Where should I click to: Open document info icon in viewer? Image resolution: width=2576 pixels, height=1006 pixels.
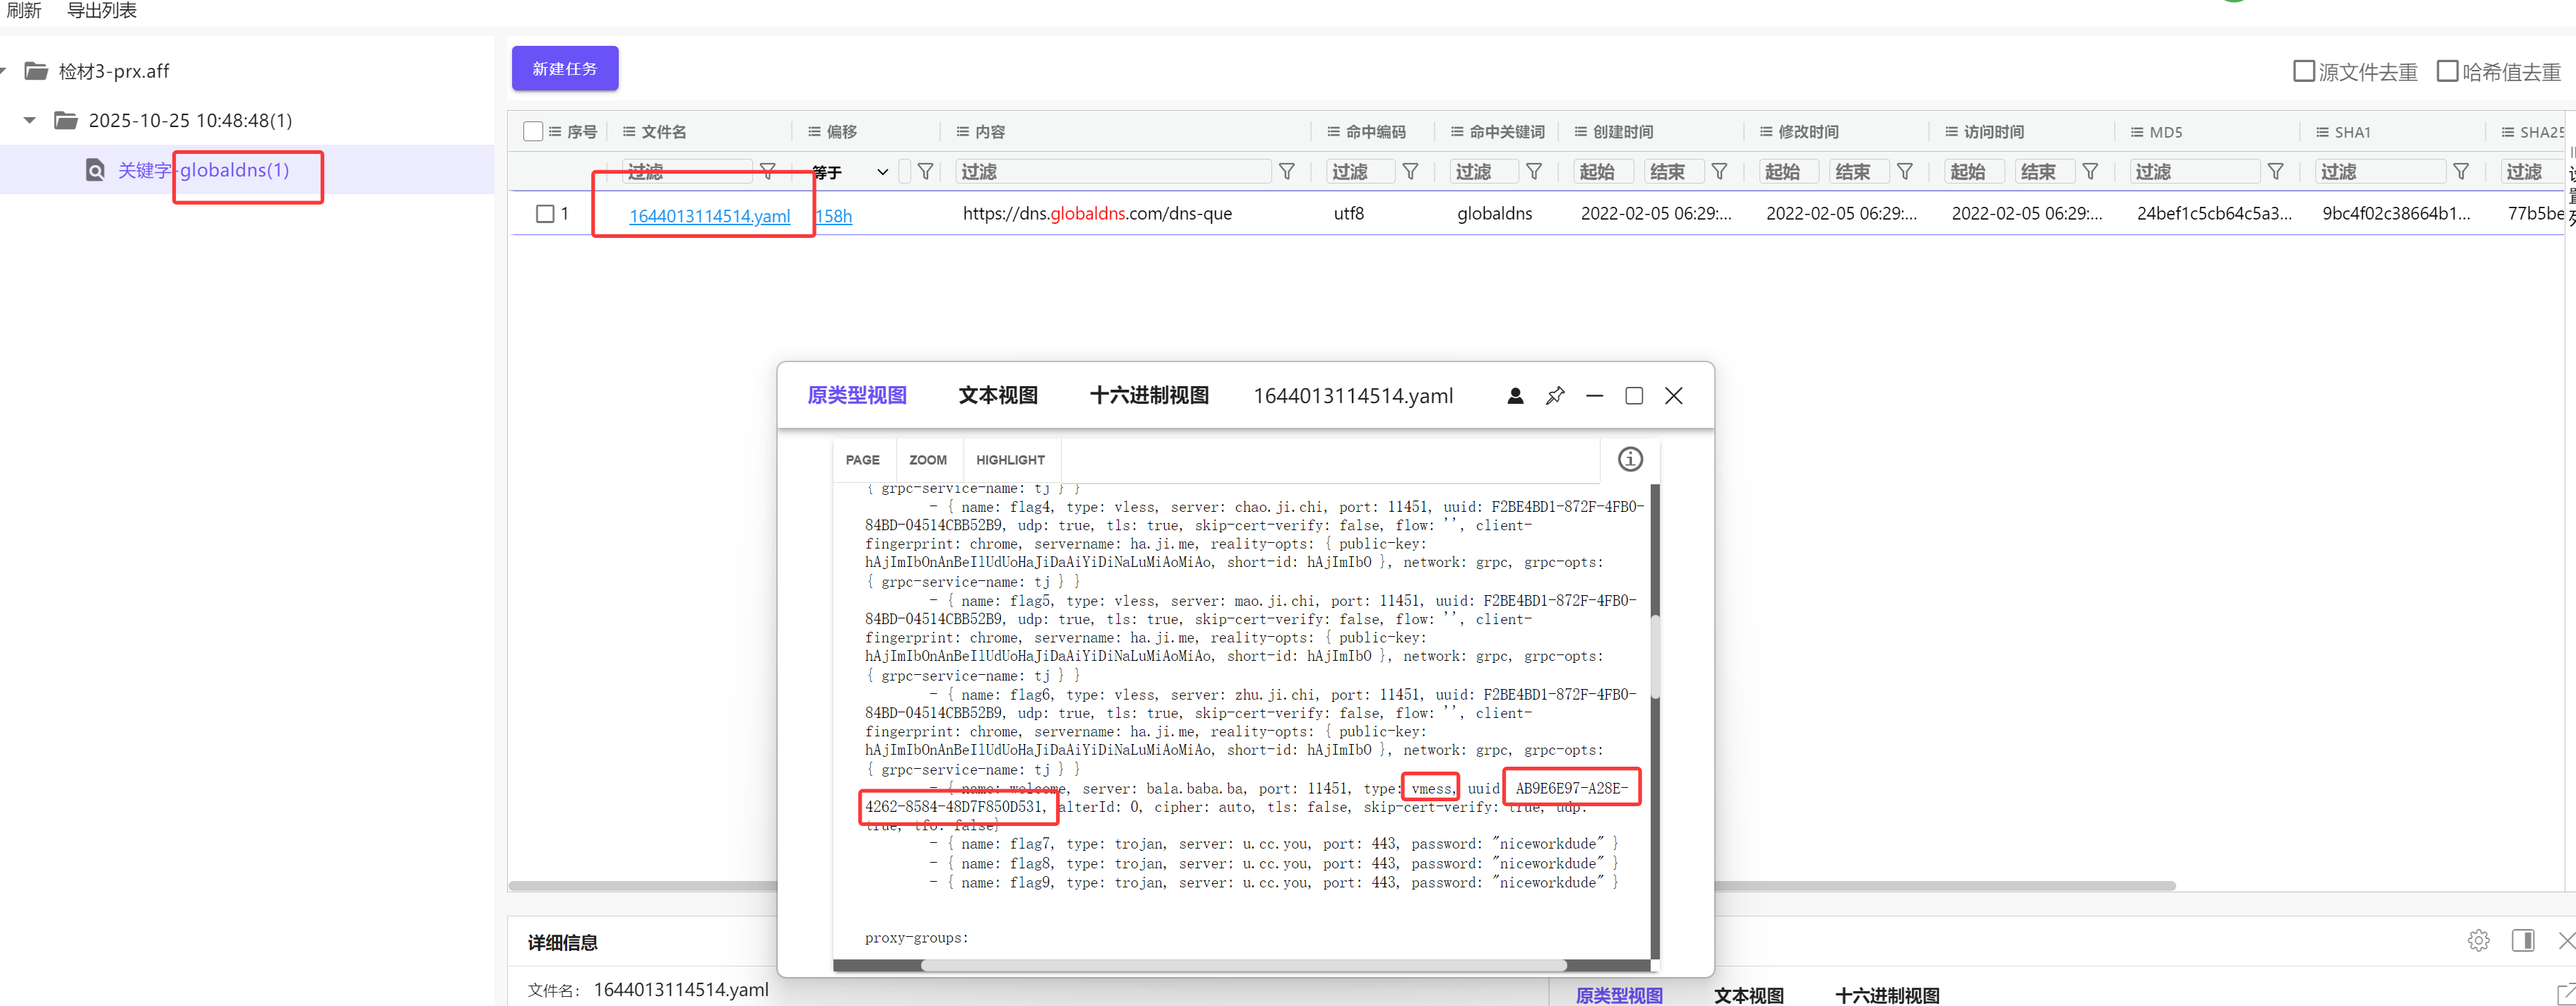pos(1630,459)
